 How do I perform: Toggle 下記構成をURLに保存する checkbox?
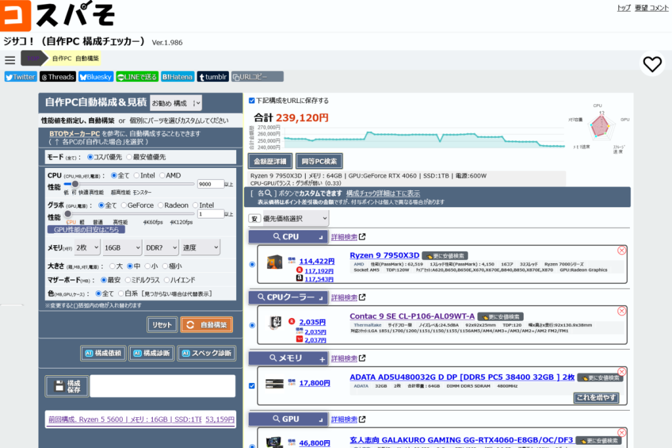(252, 100)
